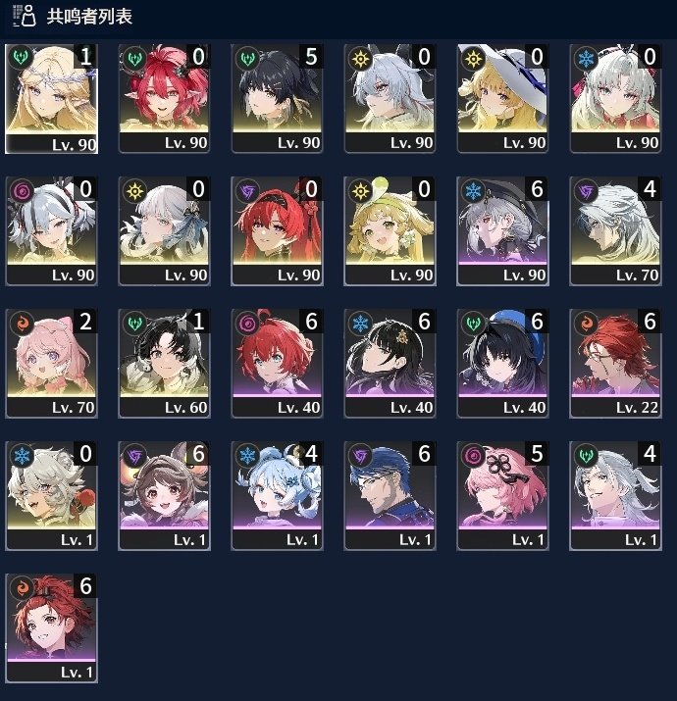
Task: Choose the blue-haired man with glasses
Action: [390, 496]
